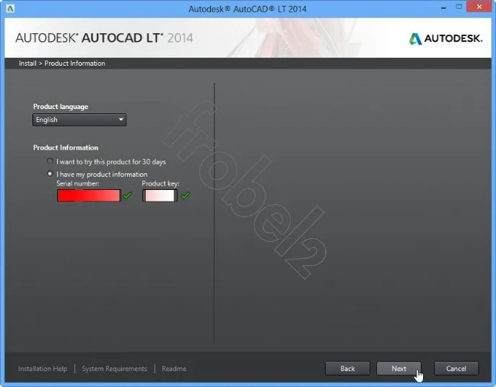
Task: Click the 'Product language' label
Action: click(x=61, y=107)
